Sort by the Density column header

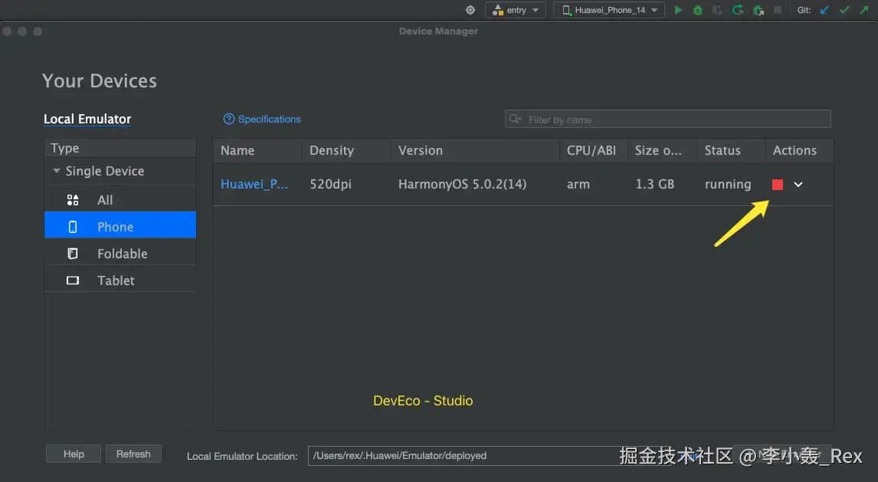346,151
